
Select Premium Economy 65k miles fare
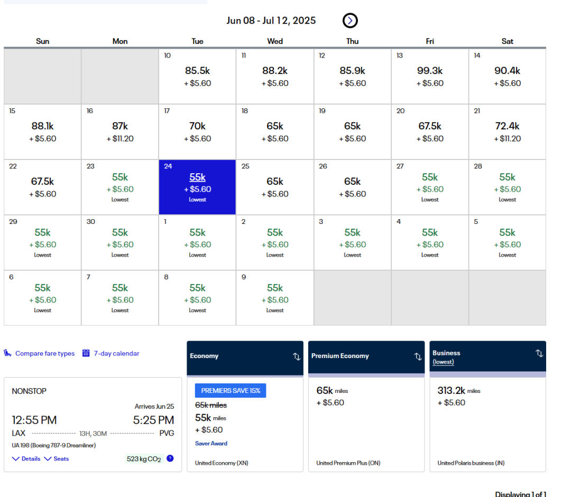pos(366,424)
